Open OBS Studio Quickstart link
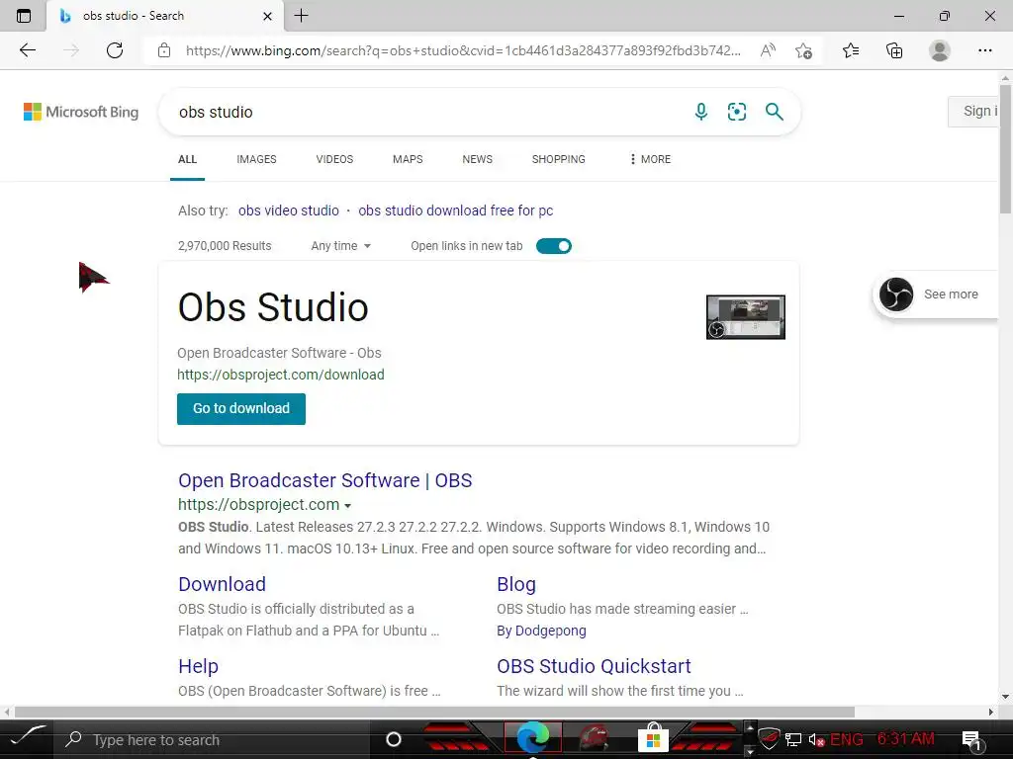Image resolution: width=1013 pixels, height=759 pixels. [x=594, y=666]
